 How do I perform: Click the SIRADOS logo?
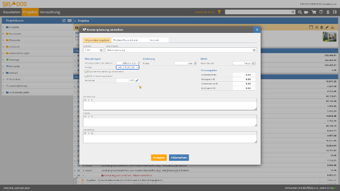[14, 4]
